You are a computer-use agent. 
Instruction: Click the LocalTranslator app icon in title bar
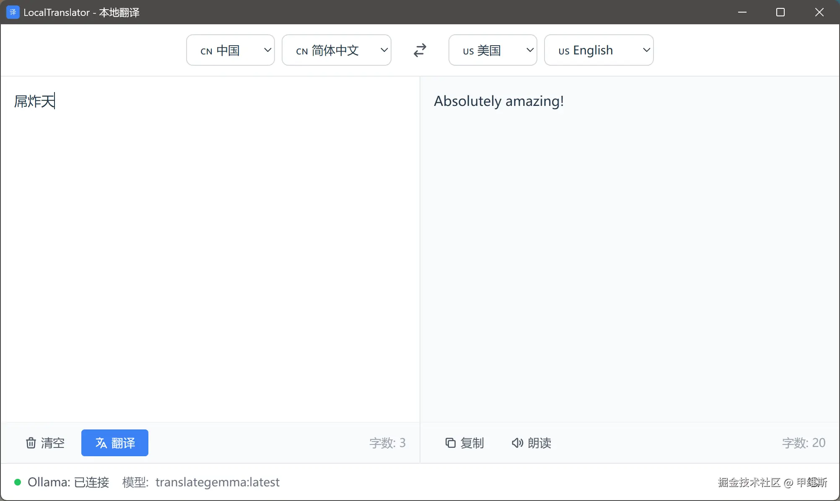pyautogui.click(x=13, y=12)
